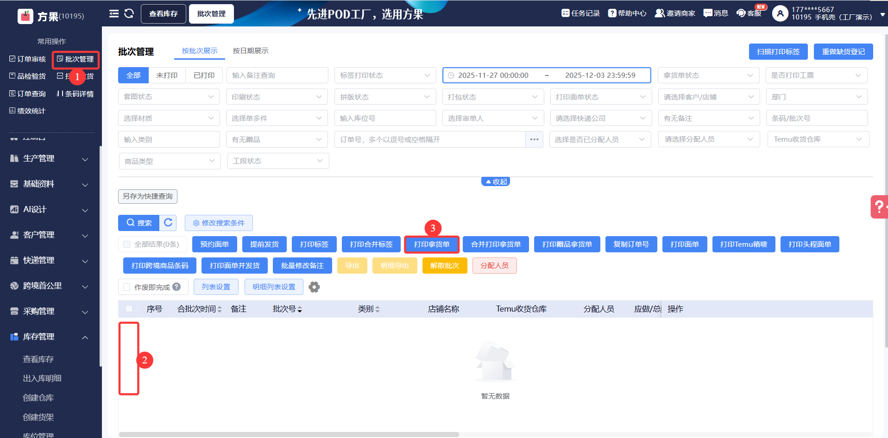Sort by 合批次时间 column arrows

[x=220, y=309]
